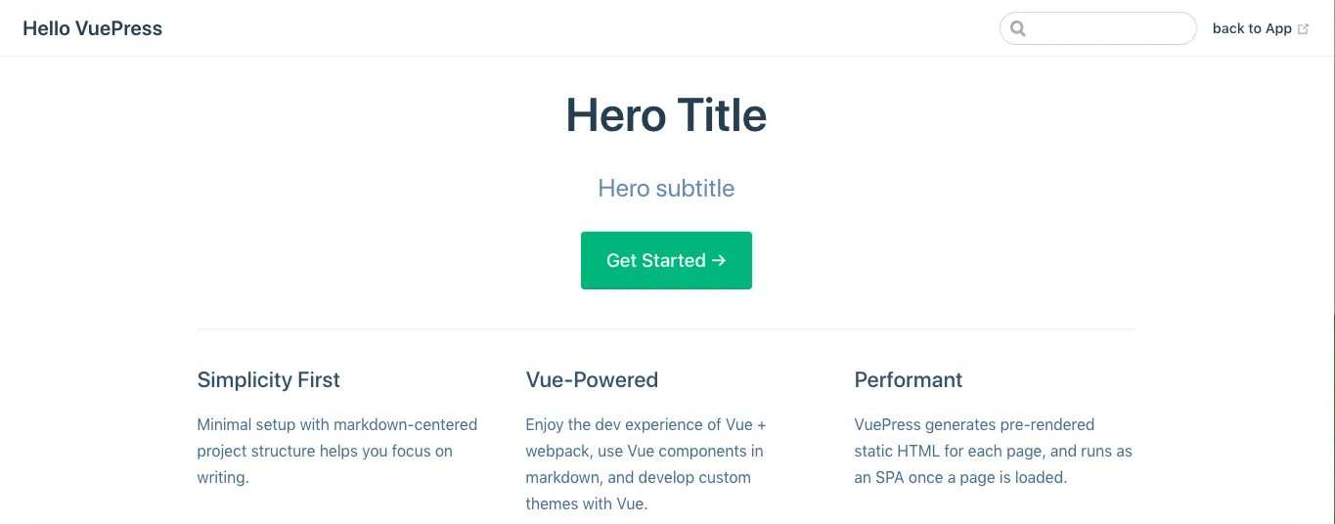Click the arrow inside Get Started button
Viewport: 1335px width, 524px height.
719,260
